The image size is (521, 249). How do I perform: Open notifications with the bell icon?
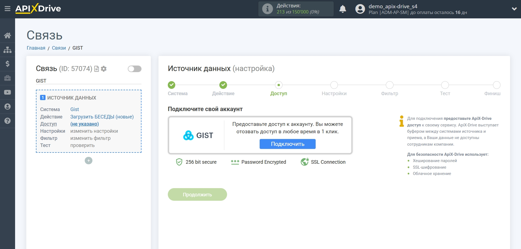tap(342, 9)
